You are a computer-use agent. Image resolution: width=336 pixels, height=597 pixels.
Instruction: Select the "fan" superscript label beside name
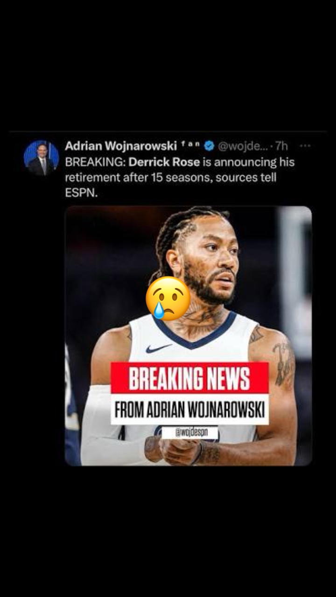190,144
